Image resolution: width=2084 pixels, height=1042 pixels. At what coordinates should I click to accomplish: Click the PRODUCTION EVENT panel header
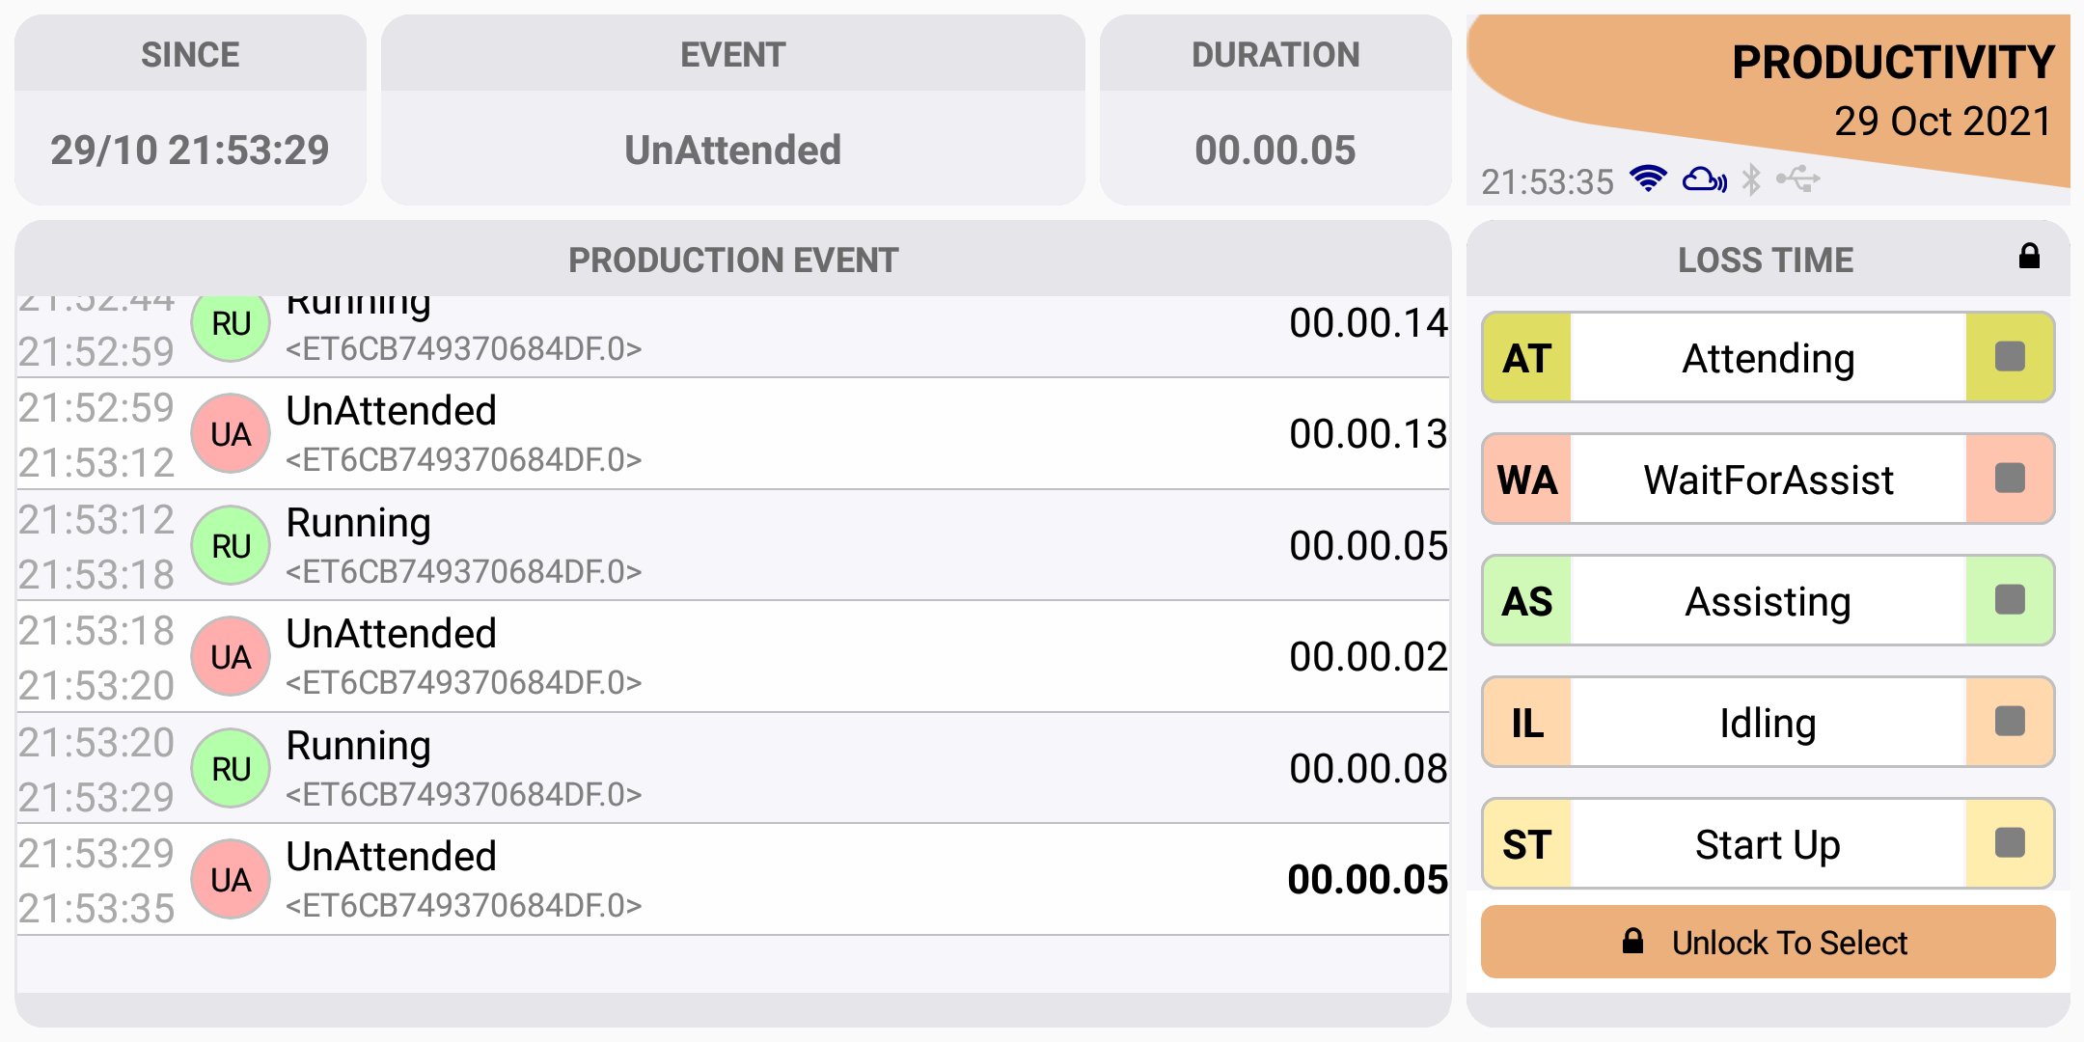733,259
